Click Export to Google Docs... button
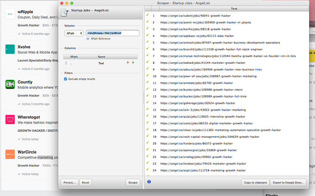 point(288,183)
